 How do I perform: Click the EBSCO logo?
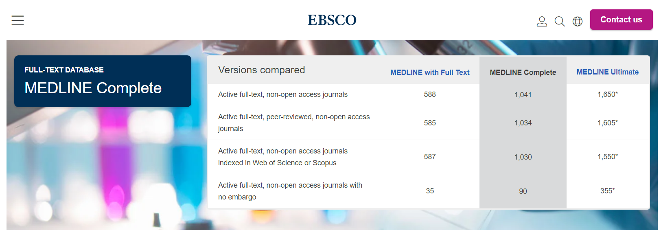(x=332, y=20)
